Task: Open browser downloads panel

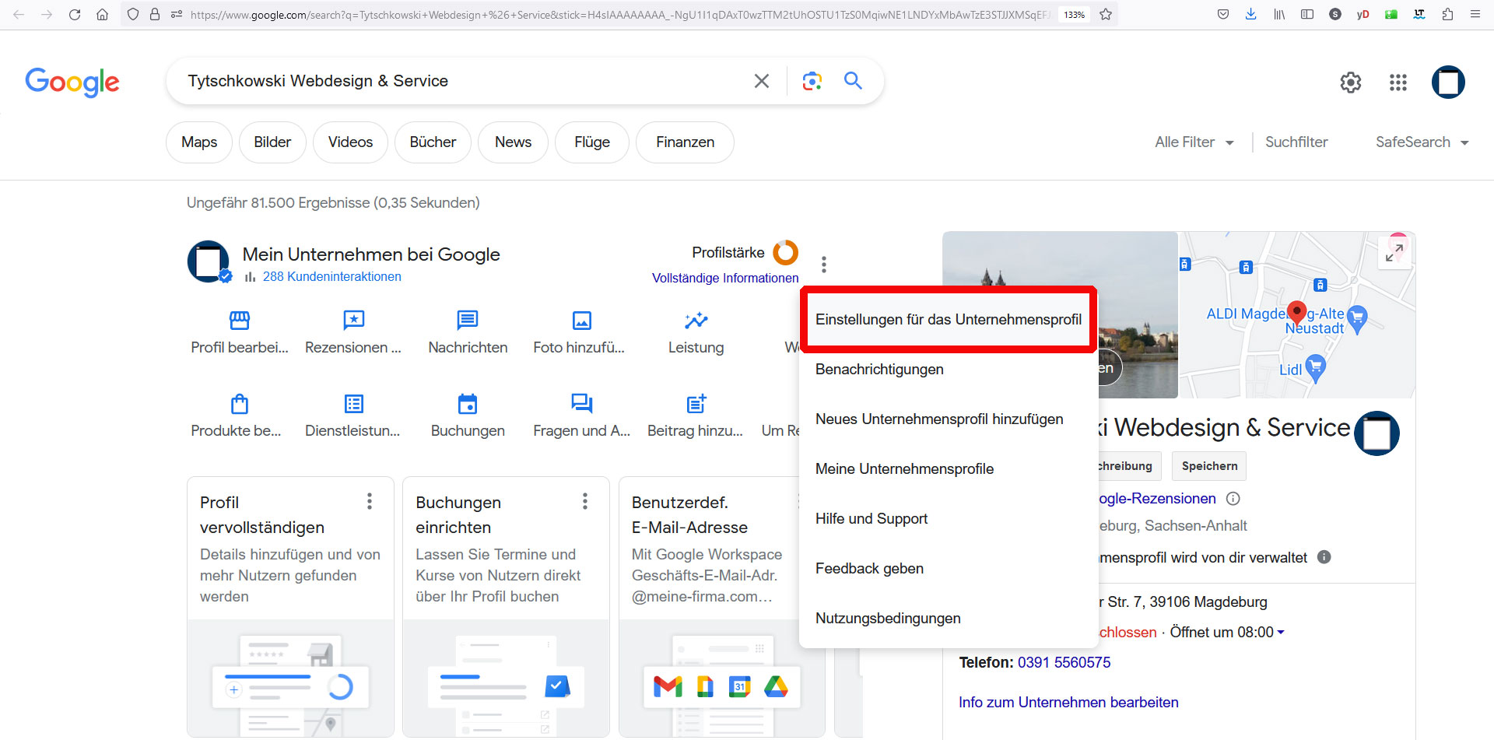Action: pos(1251,14)
